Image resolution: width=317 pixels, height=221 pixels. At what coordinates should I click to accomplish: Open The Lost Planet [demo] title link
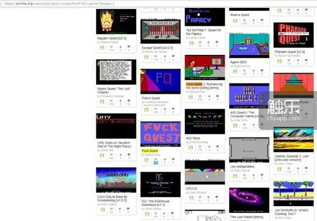(x=246, y=217)
